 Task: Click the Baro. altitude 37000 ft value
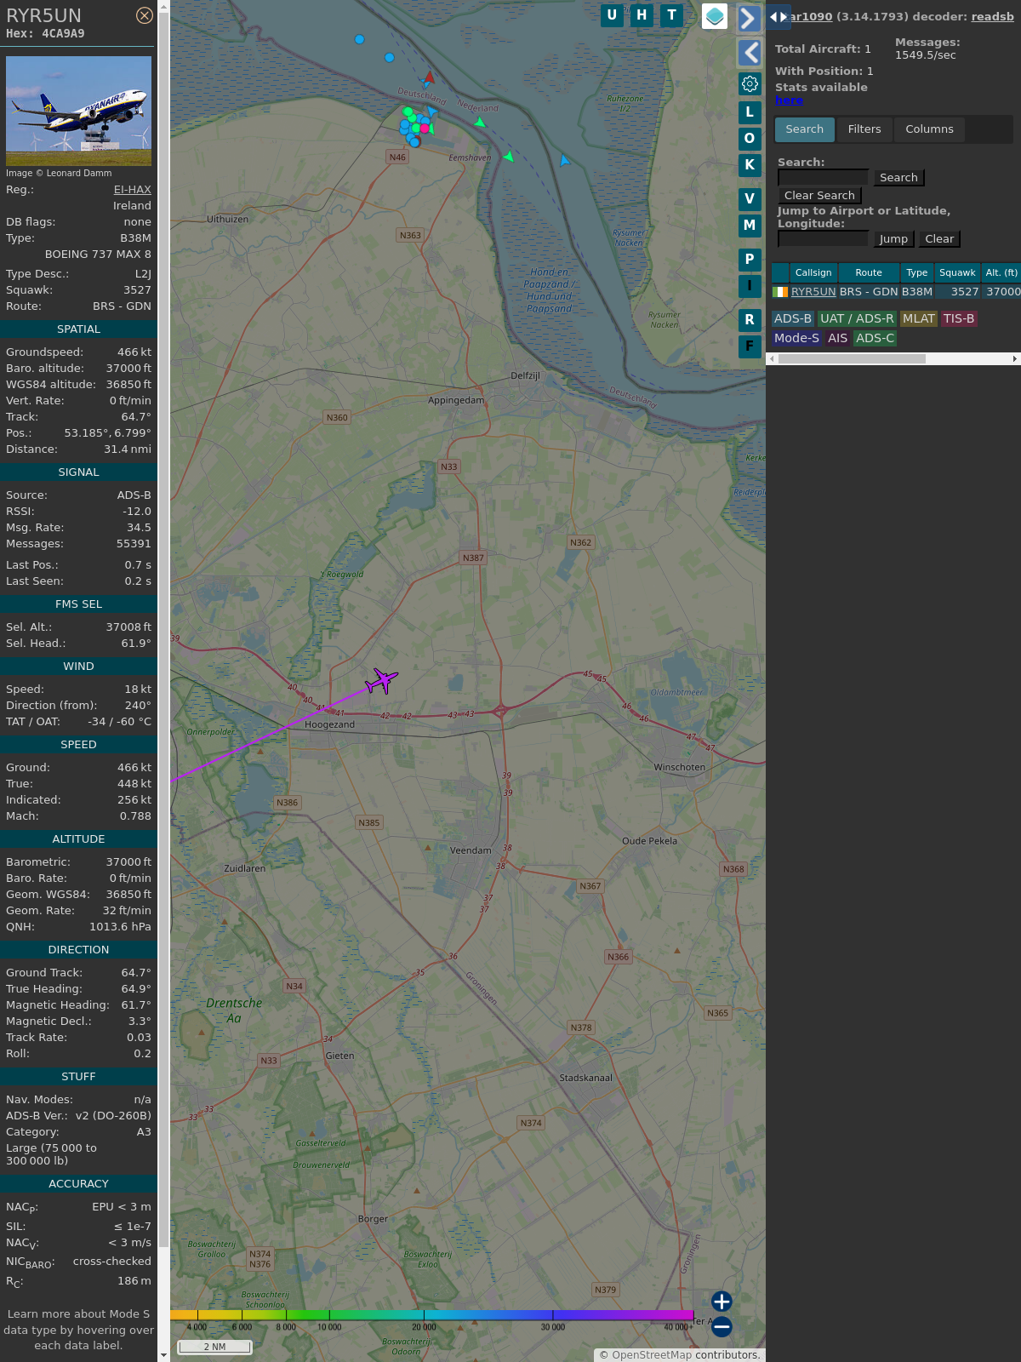(x=128, y=369)
